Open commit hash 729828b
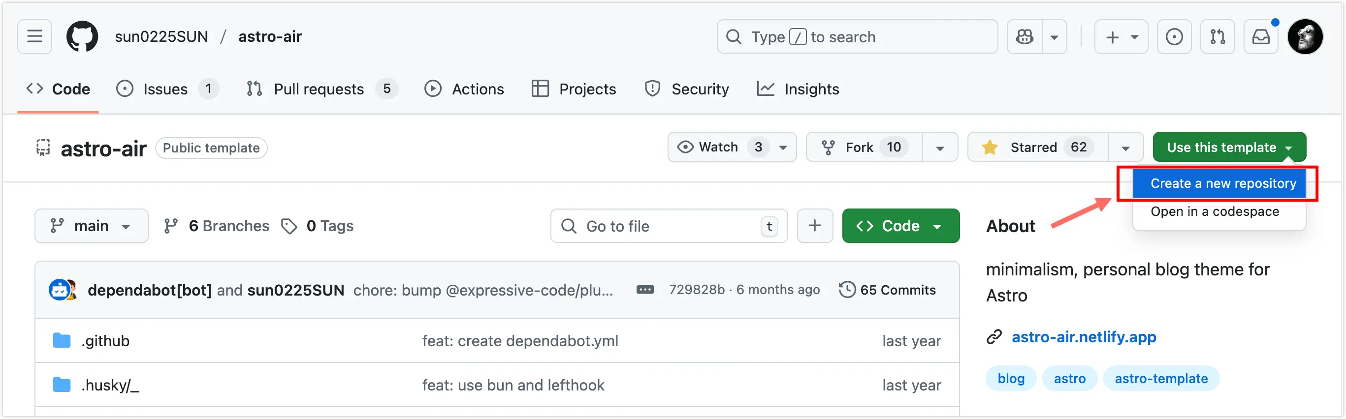This screenshot has height=419, width=1346. 697,290
